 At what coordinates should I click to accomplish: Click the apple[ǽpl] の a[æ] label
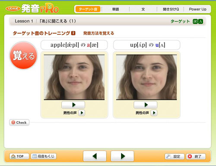pyautogui.click(x=74, y=45)
